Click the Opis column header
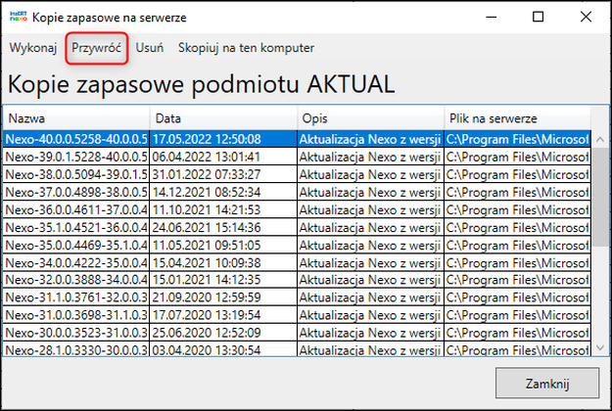 371,118
